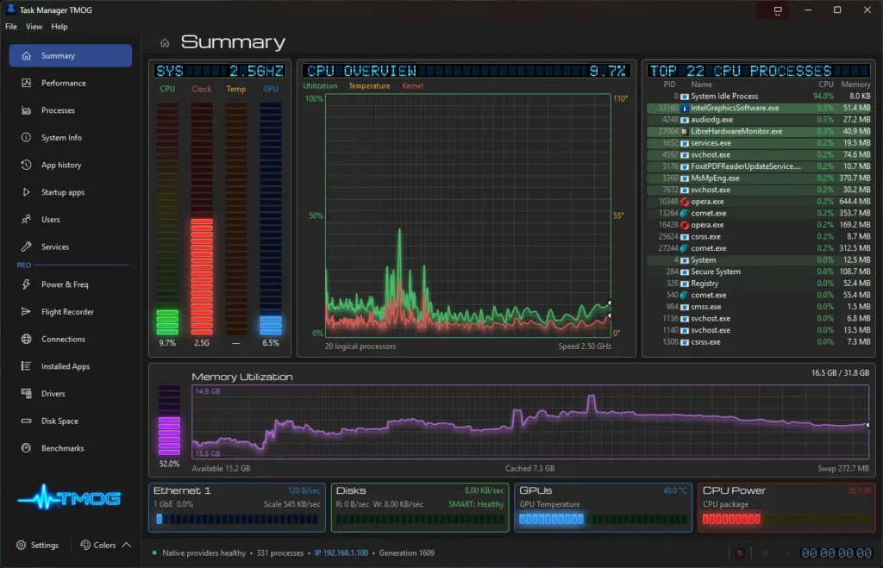Click the IntelGraphicsSoftware.exe process icon
Image resolution: width=883 pixels, height=568 pixels.
pos(685,108)
